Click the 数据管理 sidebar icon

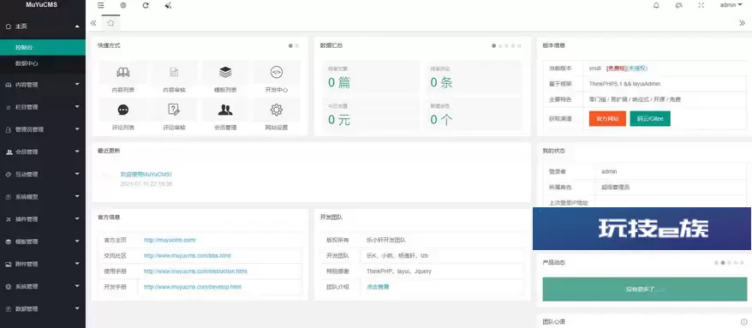pyautogui.click(x=9, y=309)
